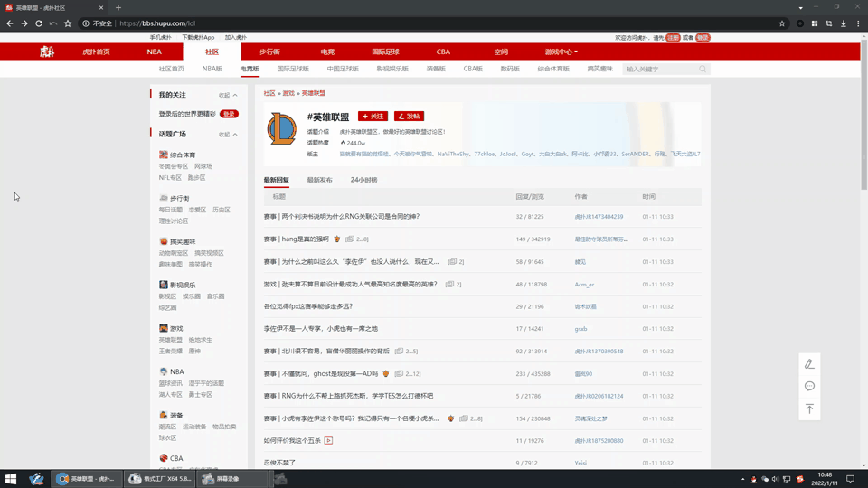
Task: Click the screenshot crop icon in toolbar
Action: [829, 23]
